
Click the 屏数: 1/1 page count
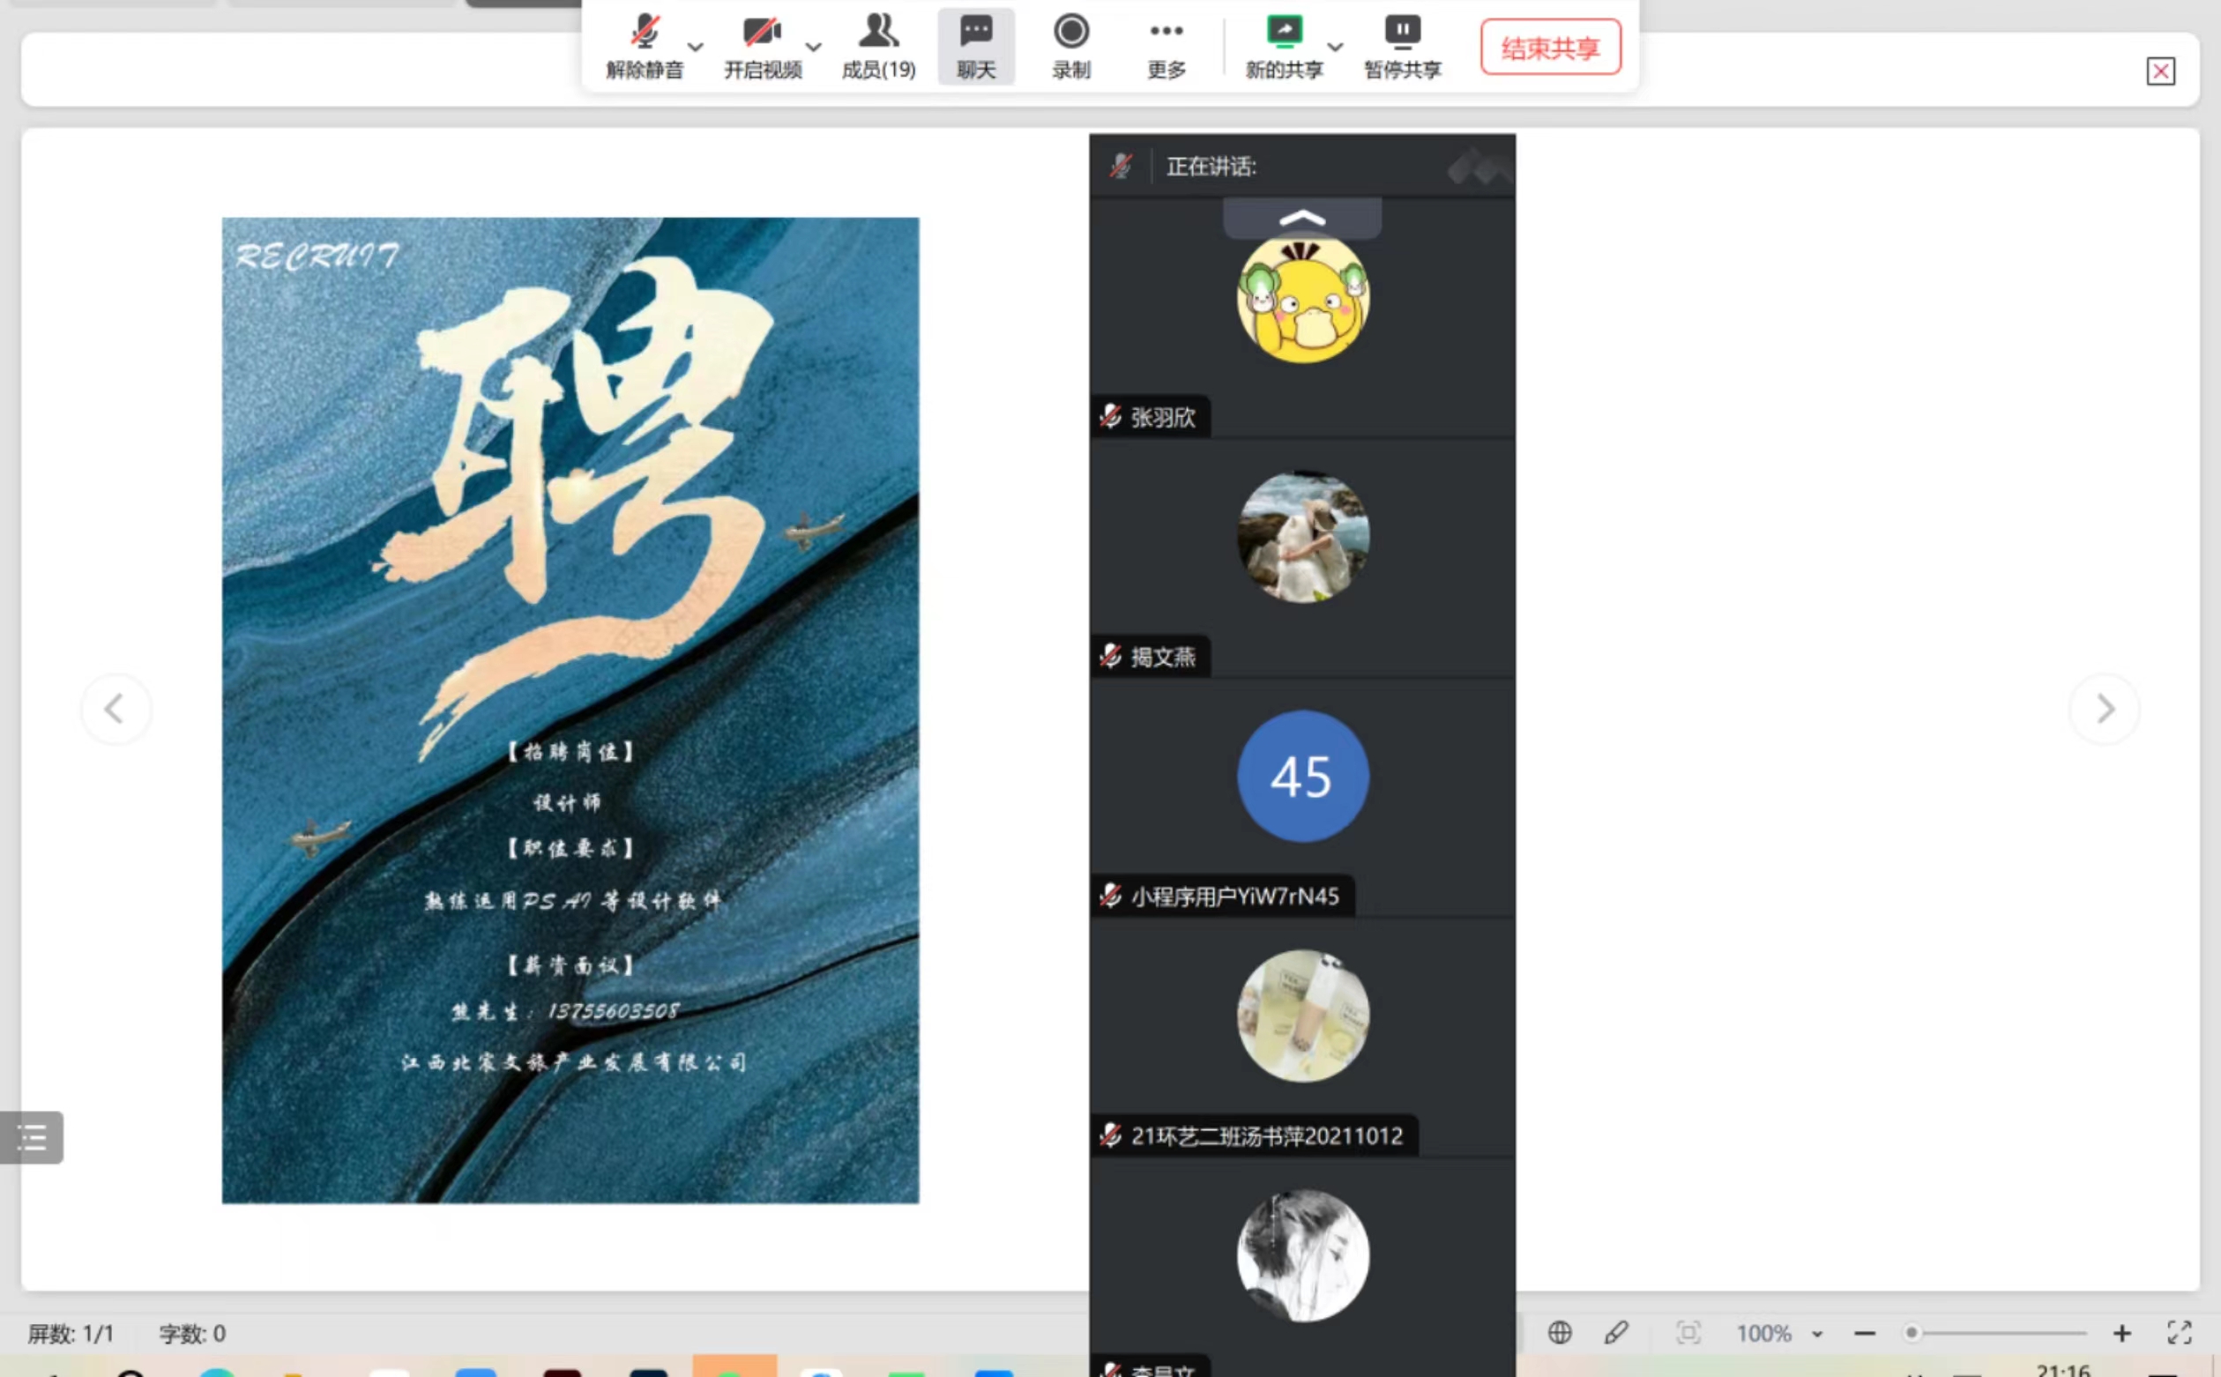pos(71,1334)
